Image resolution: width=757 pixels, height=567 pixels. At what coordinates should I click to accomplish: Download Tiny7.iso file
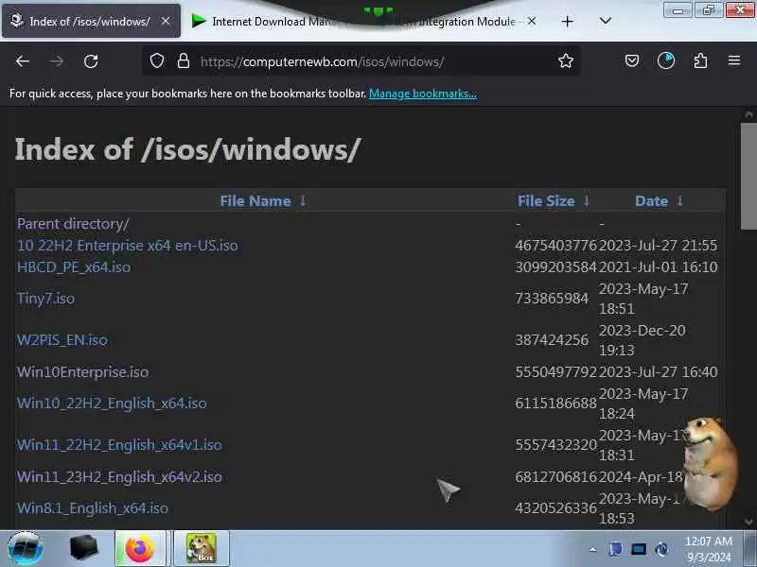tap(45, 299)
